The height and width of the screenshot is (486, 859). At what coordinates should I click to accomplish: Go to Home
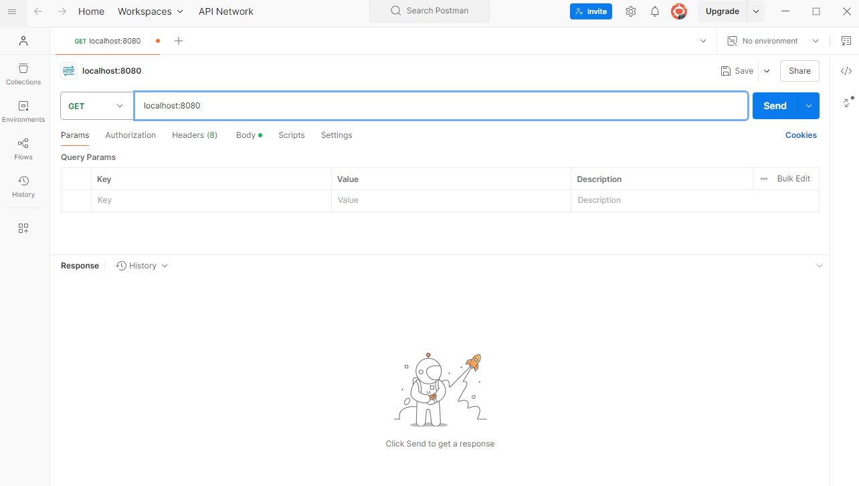click(91, 11)
